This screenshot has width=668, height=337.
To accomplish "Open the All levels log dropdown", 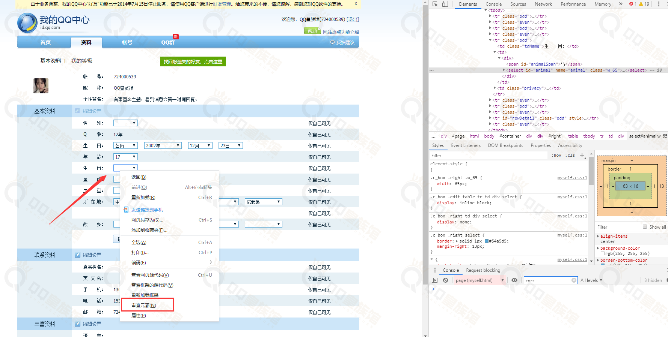I will (591, 280).
